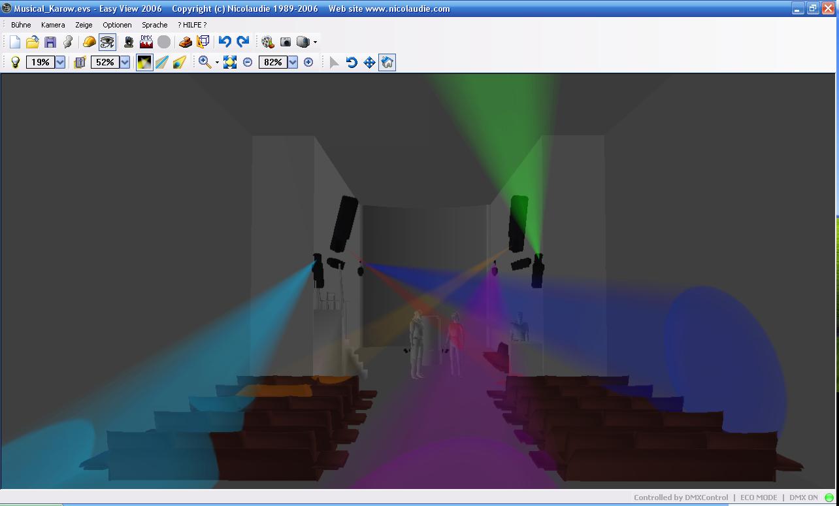Open a file with the folder icon
Viewport: 839px width, 506px height.
(x=32, y=42)
